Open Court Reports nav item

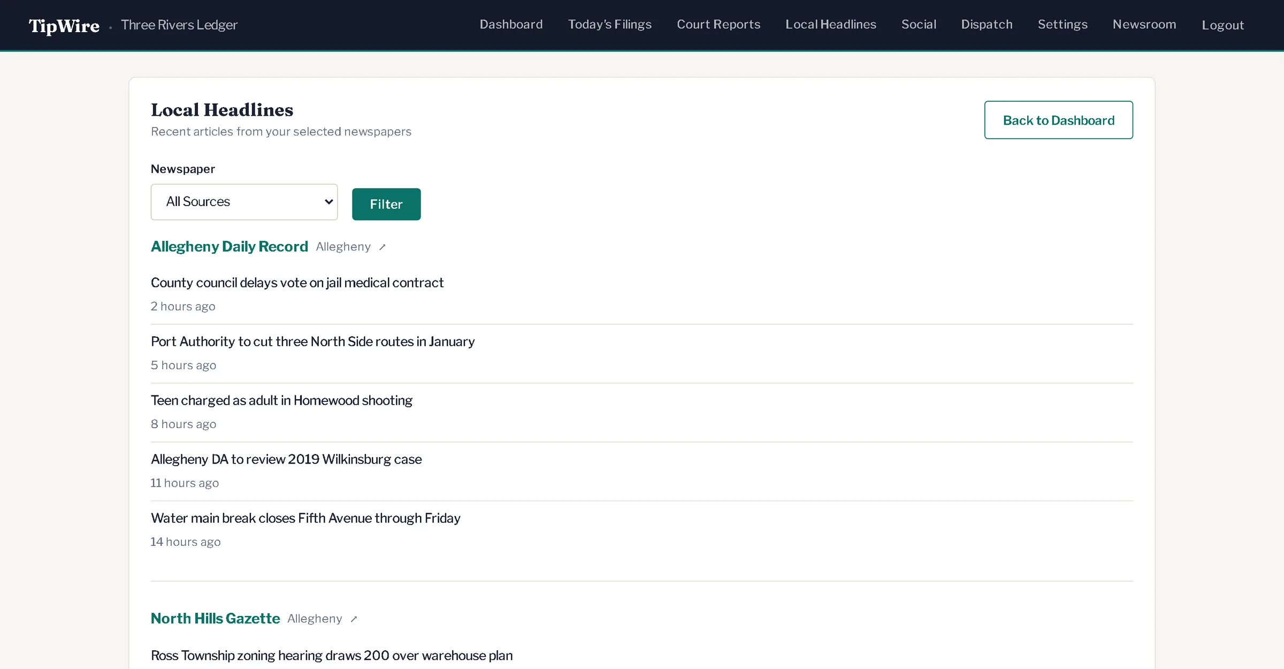(x=718, y=25)
